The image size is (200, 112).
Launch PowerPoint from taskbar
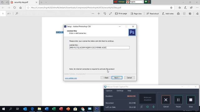point(68,109)
